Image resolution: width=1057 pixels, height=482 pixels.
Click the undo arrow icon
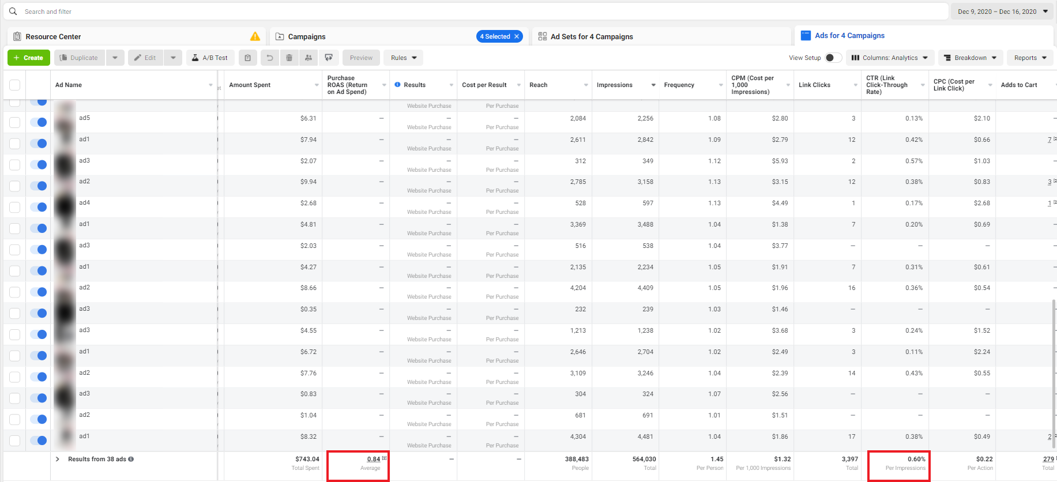[x=269, y=58]
